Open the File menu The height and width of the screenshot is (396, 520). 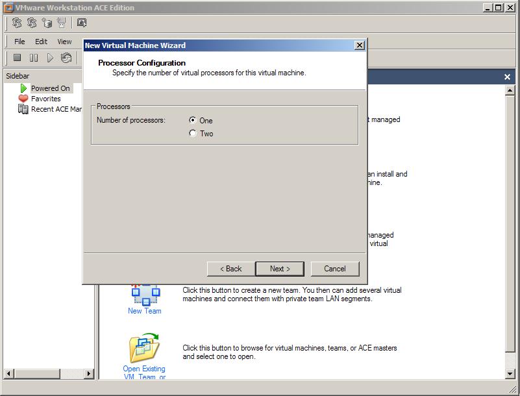[20, 42]
